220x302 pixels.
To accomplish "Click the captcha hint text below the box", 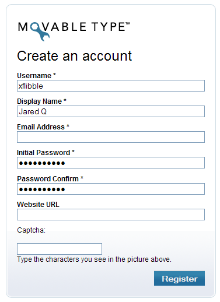I will tap(94, 259).
